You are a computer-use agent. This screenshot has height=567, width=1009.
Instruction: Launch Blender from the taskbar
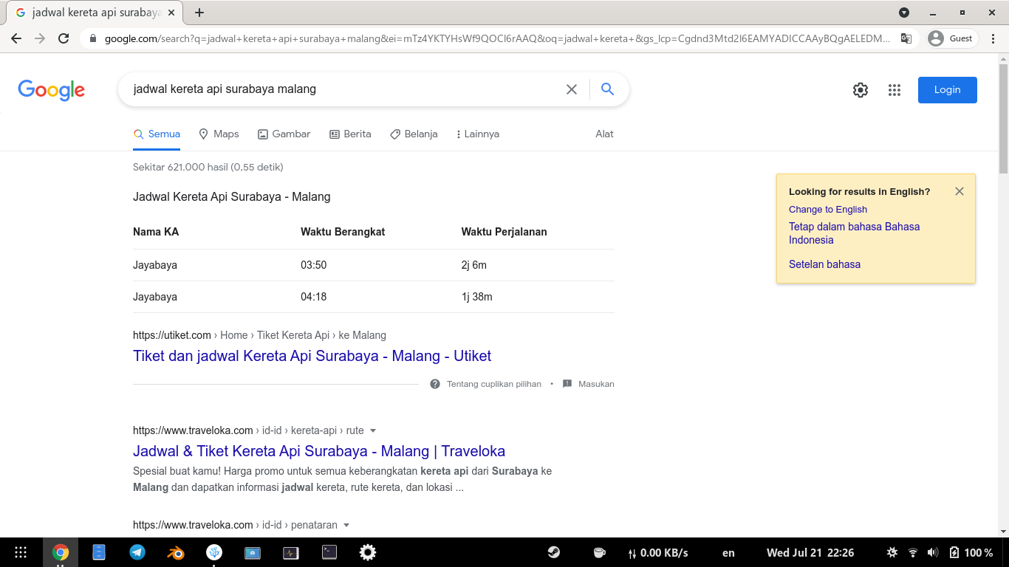point(175,552)
